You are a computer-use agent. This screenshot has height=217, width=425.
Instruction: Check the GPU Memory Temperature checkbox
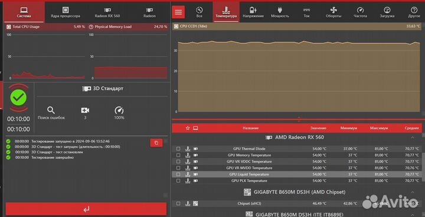(178, 155)
